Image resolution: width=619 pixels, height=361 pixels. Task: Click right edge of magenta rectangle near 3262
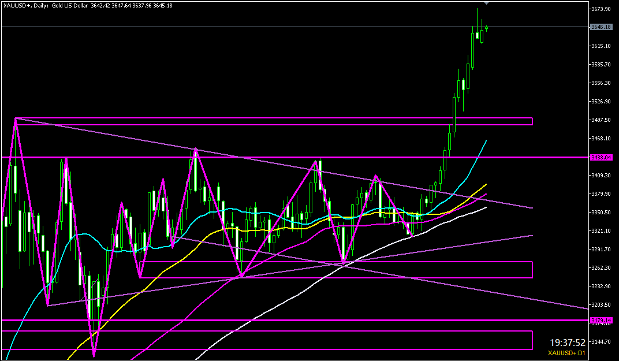532,269
